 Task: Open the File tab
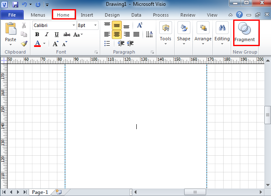[12, 15]
